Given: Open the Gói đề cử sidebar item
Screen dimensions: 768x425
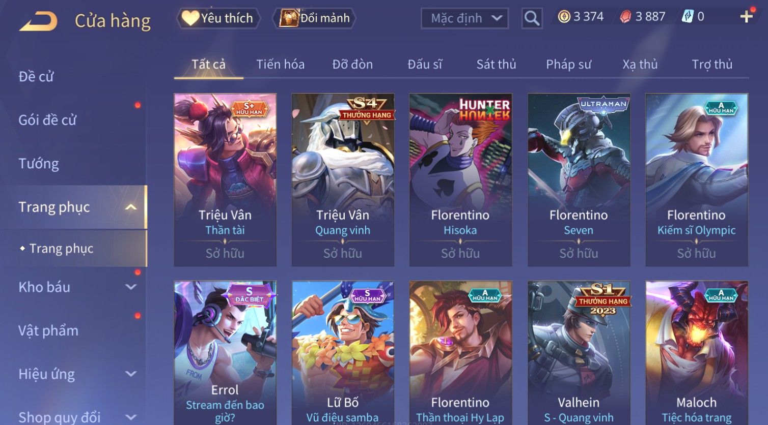Looking at the screenshot, I should pos(47,120).
